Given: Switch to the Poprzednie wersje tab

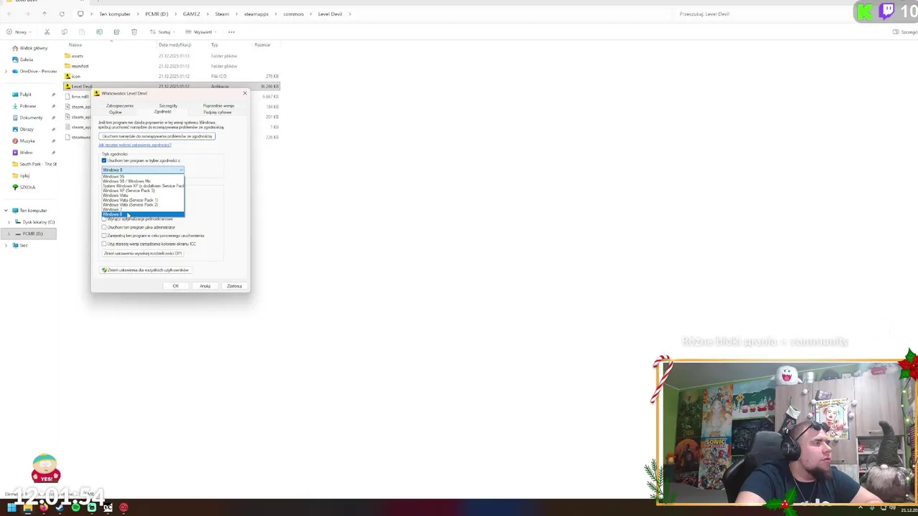Looking at the screenshot, I should pos(218,106).
